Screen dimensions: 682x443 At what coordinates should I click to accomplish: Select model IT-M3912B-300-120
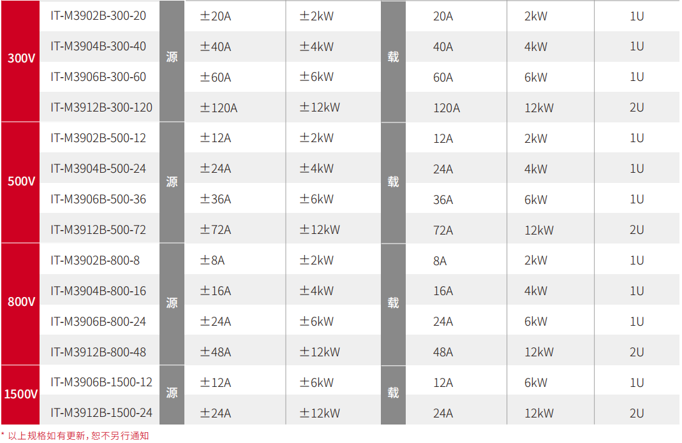coord(101,107)
